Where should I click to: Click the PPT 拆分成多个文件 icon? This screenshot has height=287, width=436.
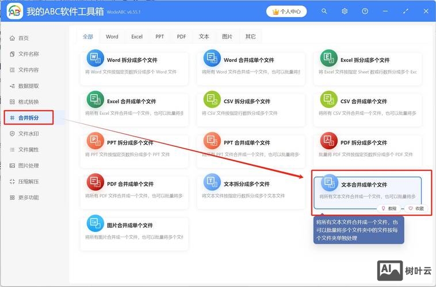[x=95, y=141]
